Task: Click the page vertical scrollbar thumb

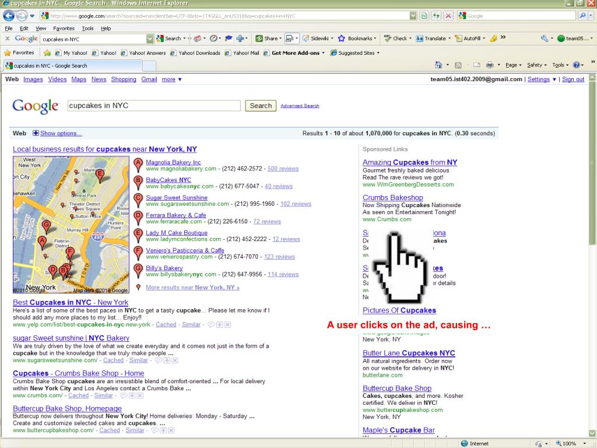Action: click(592, 163)
